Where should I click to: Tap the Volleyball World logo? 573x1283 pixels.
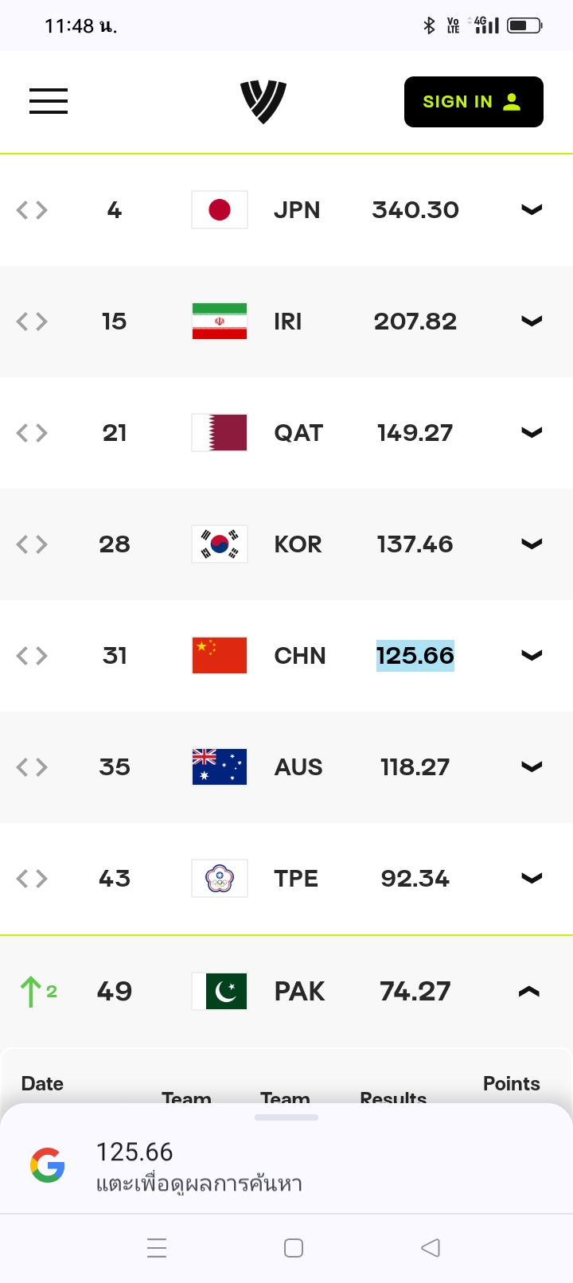tap(263, 102)
